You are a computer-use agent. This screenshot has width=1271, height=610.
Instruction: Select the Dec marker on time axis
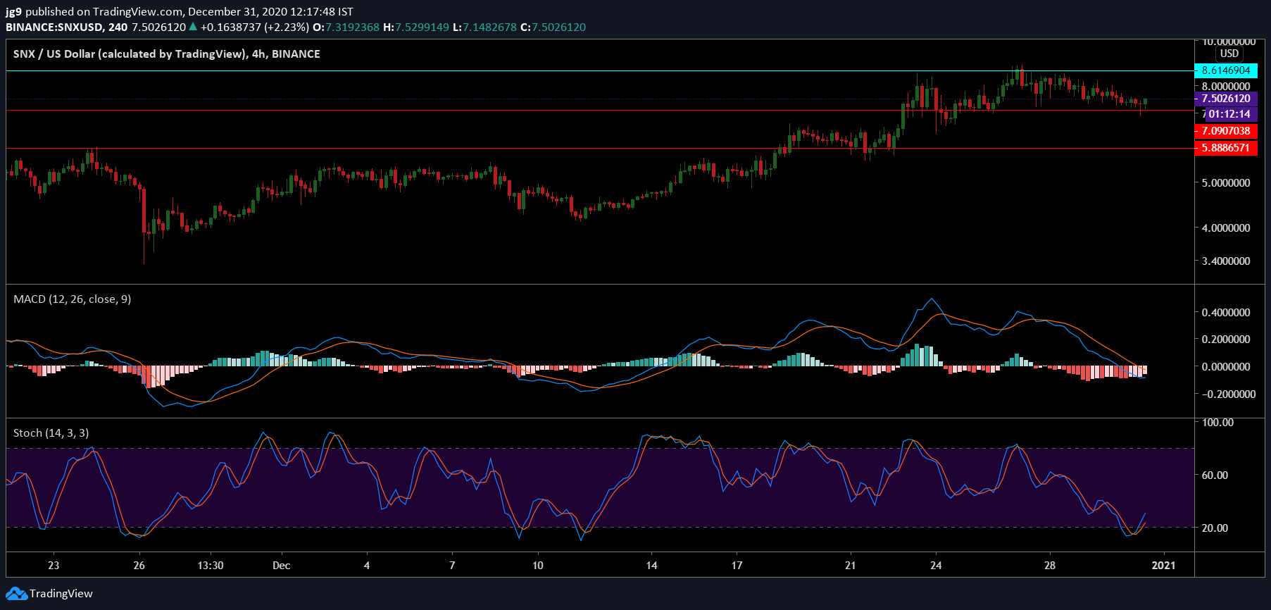click(282, 565)
